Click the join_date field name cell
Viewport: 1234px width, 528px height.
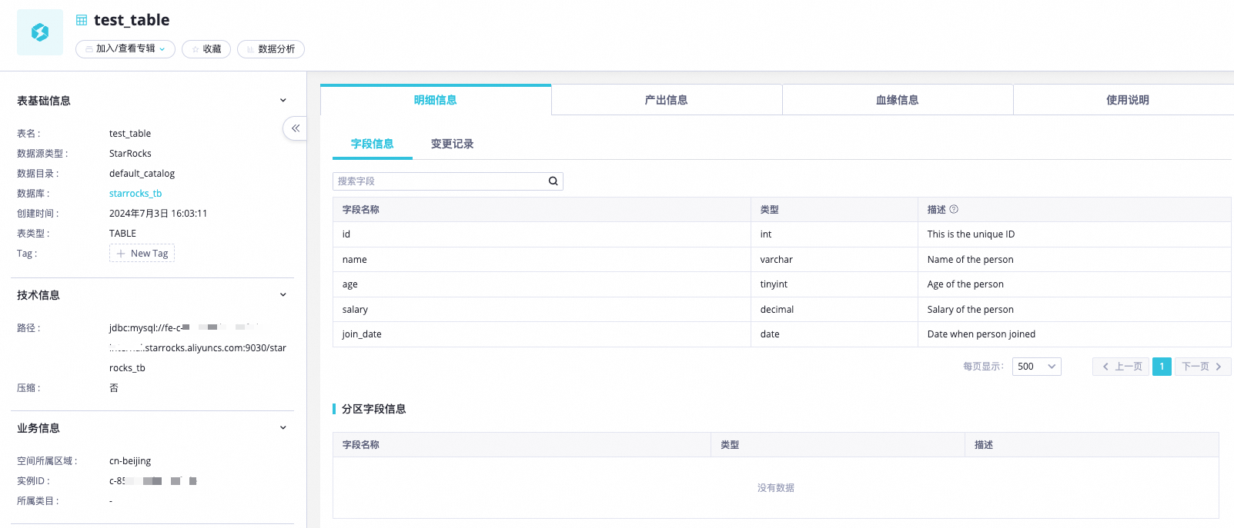pyautogui.click(x=542, y=334)
